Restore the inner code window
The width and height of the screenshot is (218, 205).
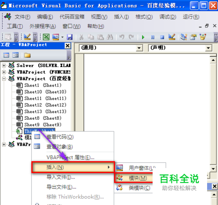pos(207,26)
